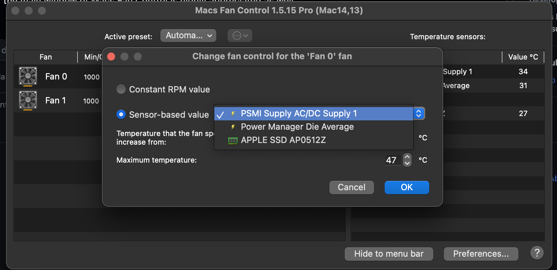
Task: Open Preferences
Action: [x=481, y=253]
